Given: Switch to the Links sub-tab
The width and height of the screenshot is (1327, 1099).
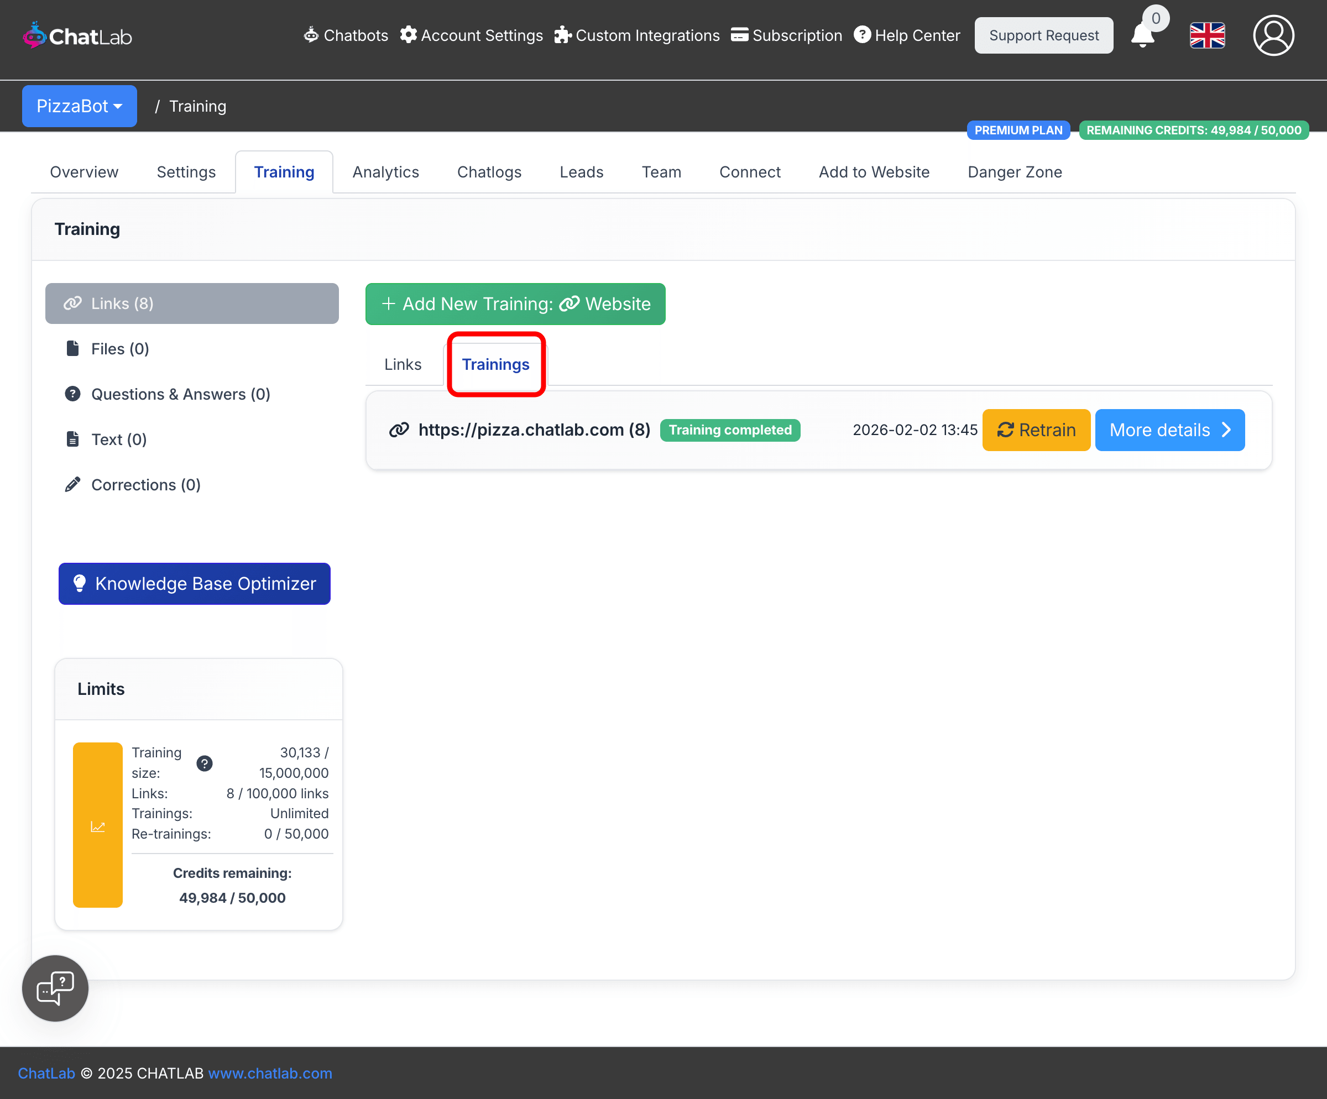Looking at the screenshot, I should [x=403, y=364].
